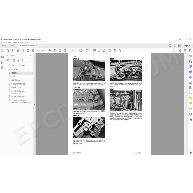193x193 pixels.
Task: Toggle the Bookmarks panel icon
Action: [2, 62]
